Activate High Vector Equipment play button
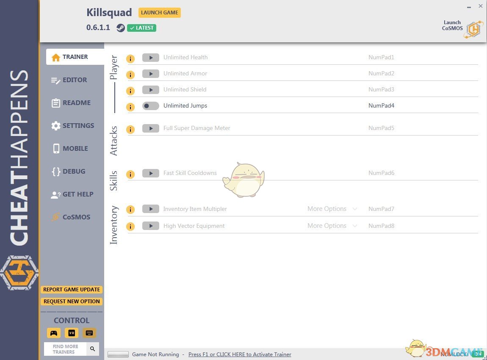This screenshot has height=360, width=487. [x=151, y=226]
